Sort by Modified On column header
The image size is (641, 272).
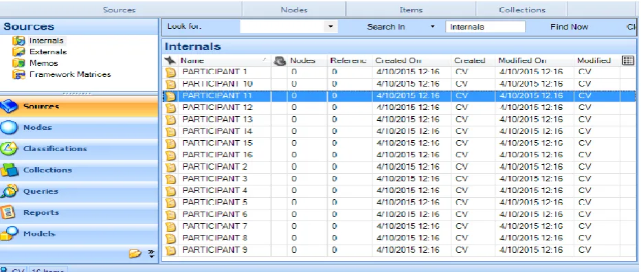tap(535, 60)
